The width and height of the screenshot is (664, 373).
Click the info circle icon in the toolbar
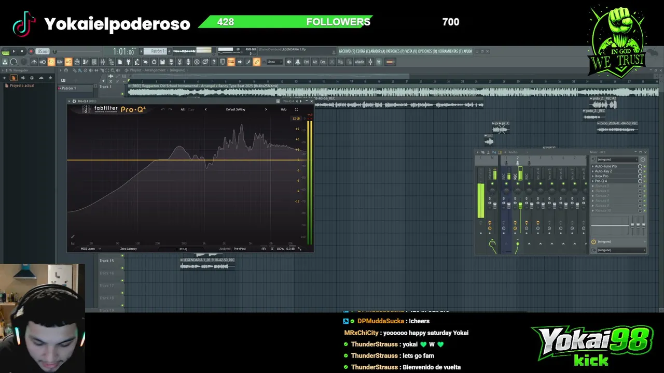pyautogui.click(x=197, y=62)
